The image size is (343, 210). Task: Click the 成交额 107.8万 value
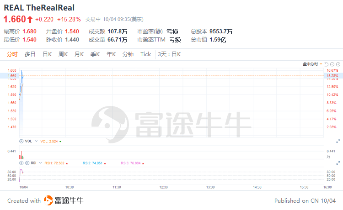[117, 31]
